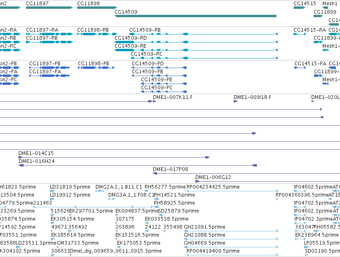Click protein CG11898-PB
The width and height of the screenshot is (340, 257).
[96, 68]
